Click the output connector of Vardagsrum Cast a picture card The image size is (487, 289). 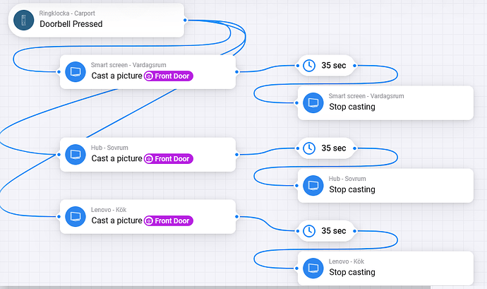[x=237, y=71]
